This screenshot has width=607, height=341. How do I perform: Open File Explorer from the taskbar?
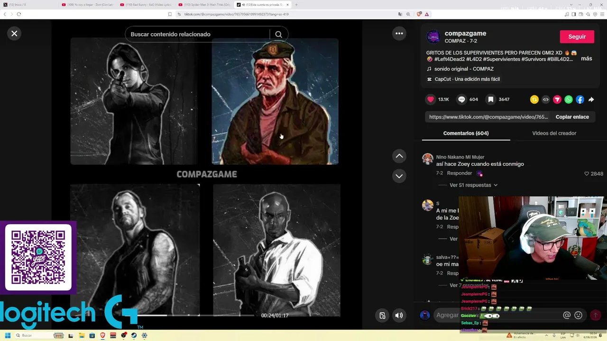[x=82, y=335]
